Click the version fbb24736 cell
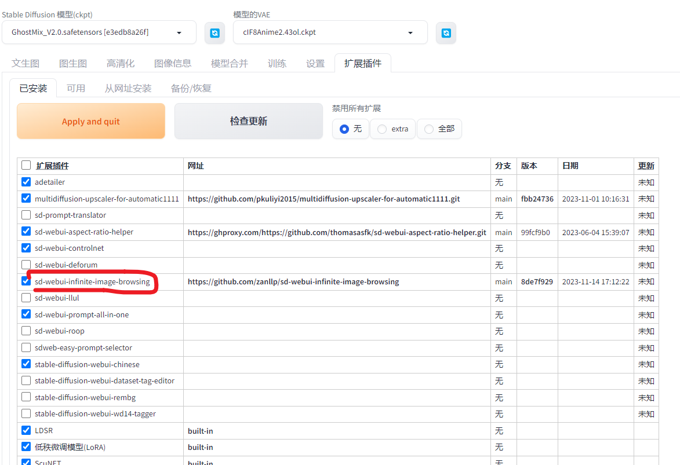680x465 pixels. tap(537, 199)
